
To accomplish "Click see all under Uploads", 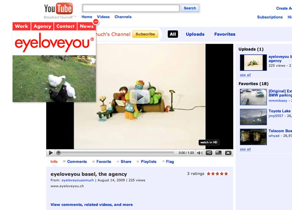I will point(245,75).
